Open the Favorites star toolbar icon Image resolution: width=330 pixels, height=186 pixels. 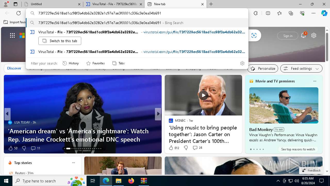[279, 13]
